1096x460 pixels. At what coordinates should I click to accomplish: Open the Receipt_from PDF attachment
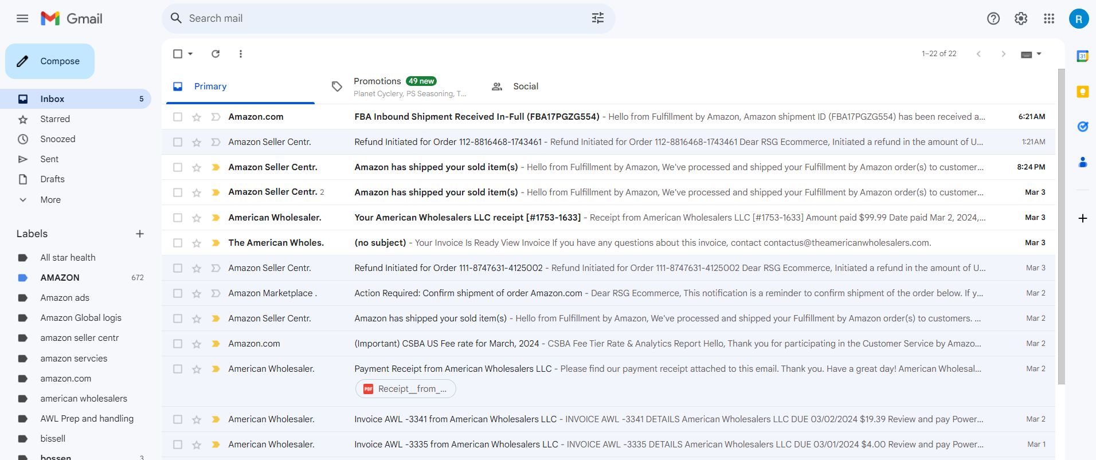[406, 389]
